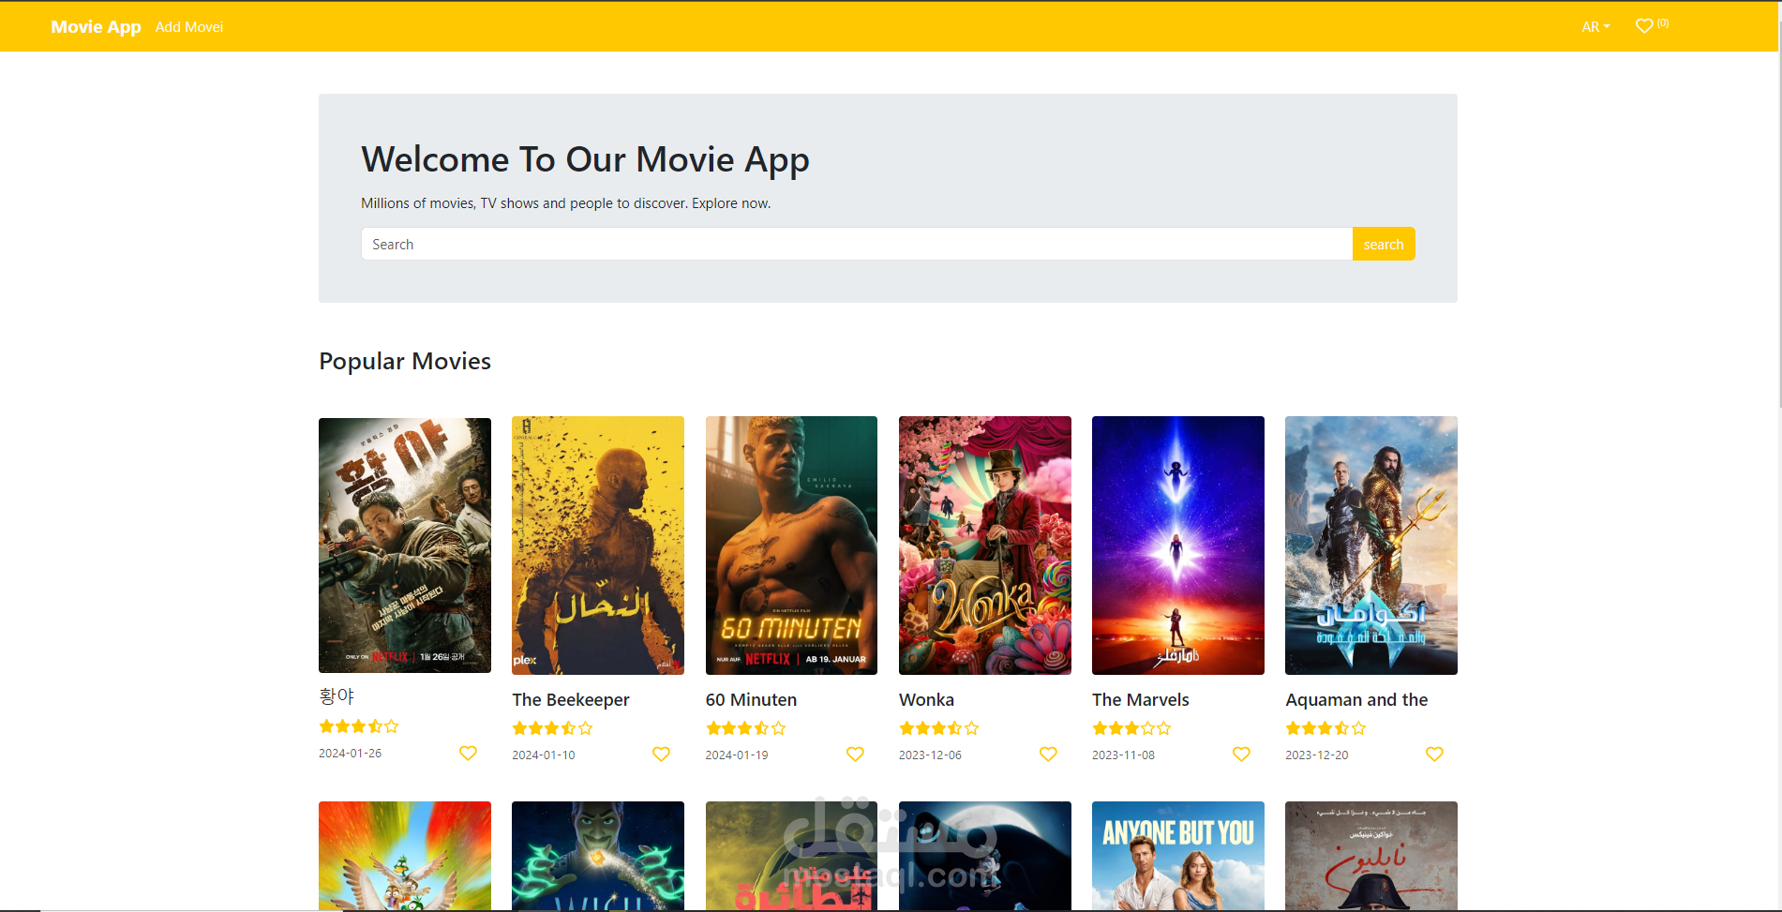Favorite 60 Minuten with heart icon
1782x912 pixels.
tap(855, 755)
